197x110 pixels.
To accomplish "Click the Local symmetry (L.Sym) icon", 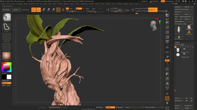I will click(x=167, y=53).
